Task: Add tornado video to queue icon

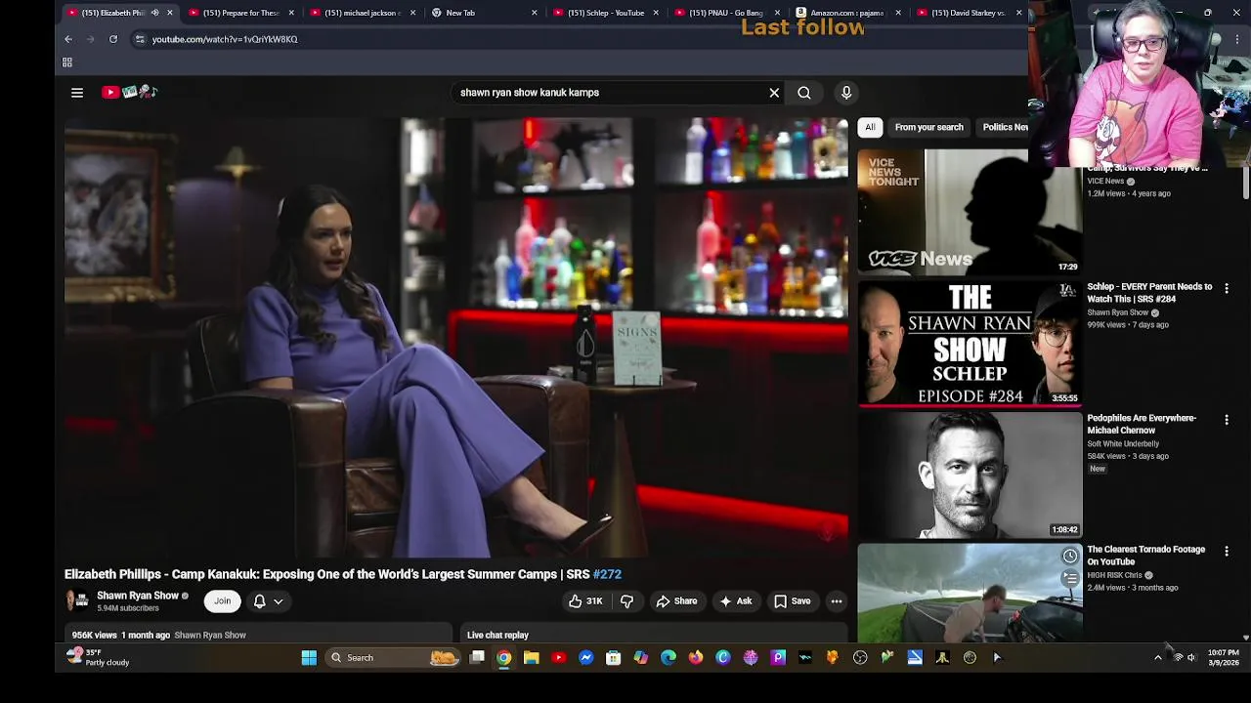Action: [1070, 578]
